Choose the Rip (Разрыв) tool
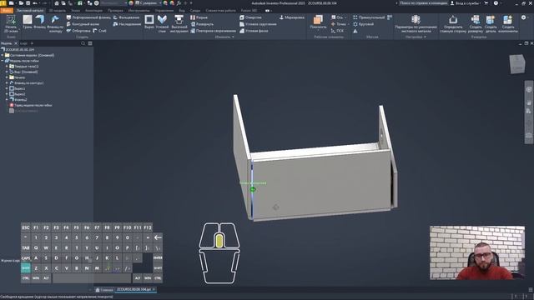534x300 pixels. point(199,17)
